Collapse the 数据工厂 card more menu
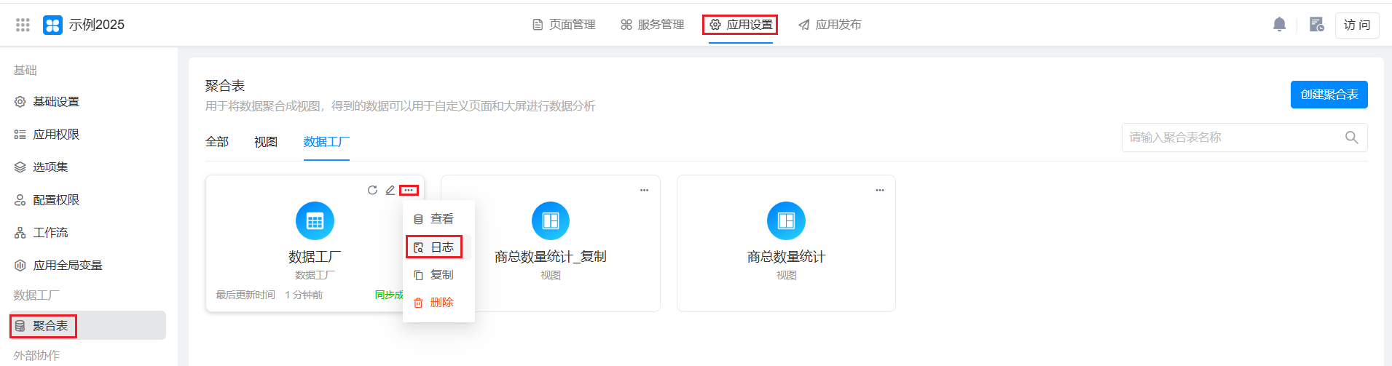 point(409,190)
